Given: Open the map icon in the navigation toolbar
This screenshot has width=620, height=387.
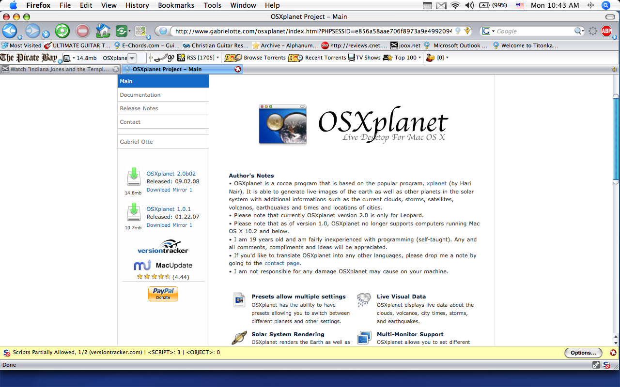Looking at the screenshot, I should [x=140, y=31].
